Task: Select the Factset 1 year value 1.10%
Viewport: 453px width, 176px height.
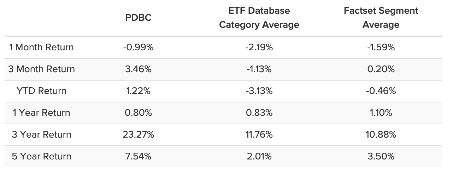Action: click(x=381, y=113)
